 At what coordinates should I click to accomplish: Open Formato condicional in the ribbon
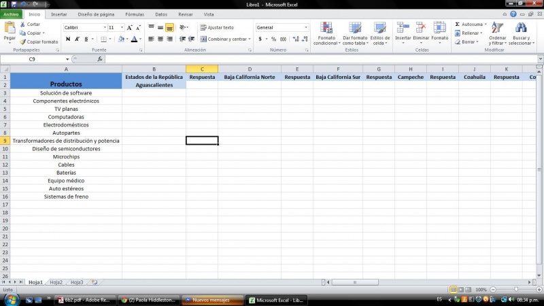pos(326,29)
